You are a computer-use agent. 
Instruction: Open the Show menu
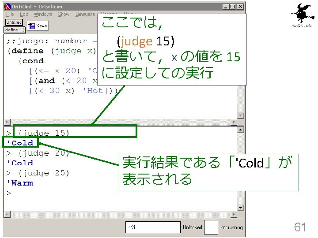click(64, 14)
